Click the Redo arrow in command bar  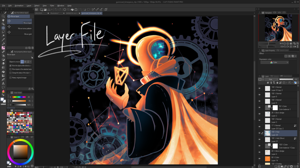[60, 9]
